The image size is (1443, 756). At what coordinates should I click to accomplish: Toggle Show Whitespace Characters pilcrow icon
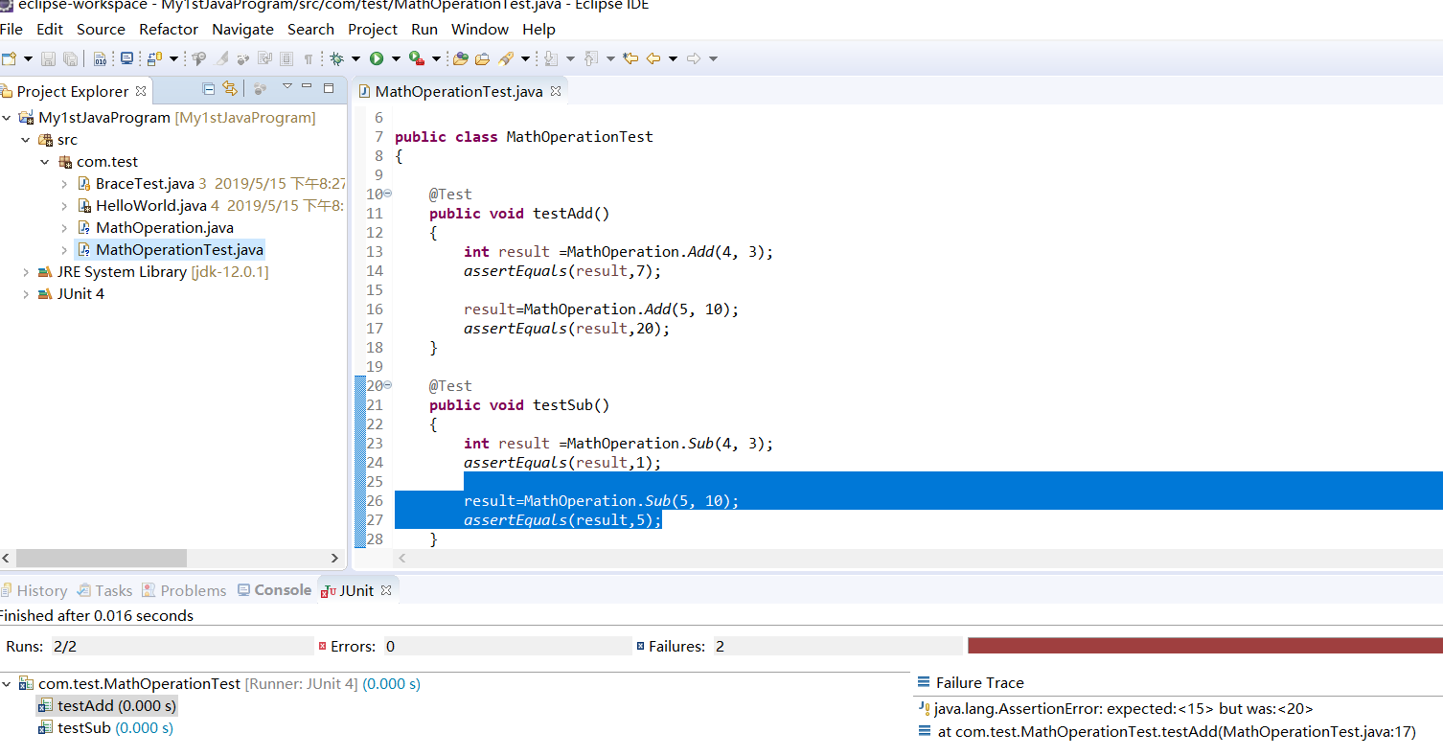(309, 58)
